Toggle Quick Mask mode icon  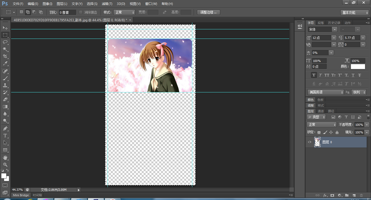pos(5,185)
